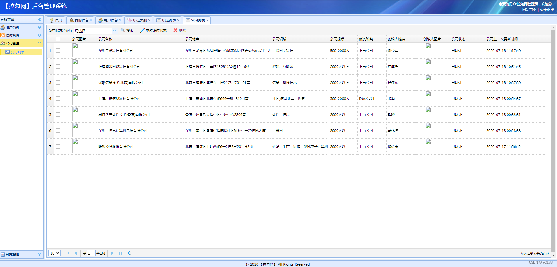
Task: Close the 职位列表 tab
Action: pos(178,20)
